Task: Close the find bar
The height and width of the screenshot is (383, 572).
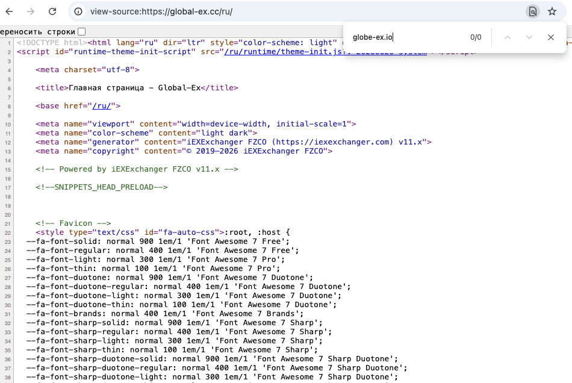Action: pos(551,37)
